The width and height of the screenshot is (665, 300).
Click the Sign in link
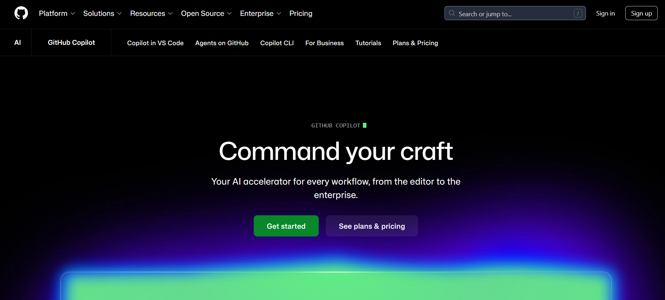[605, 13]
